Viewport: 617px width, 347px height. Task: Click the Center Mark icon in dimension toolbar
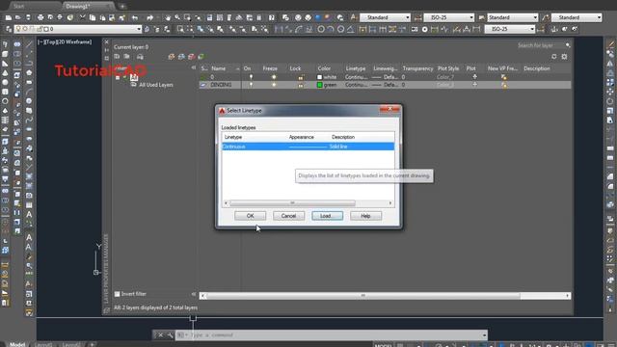point(424,29)
